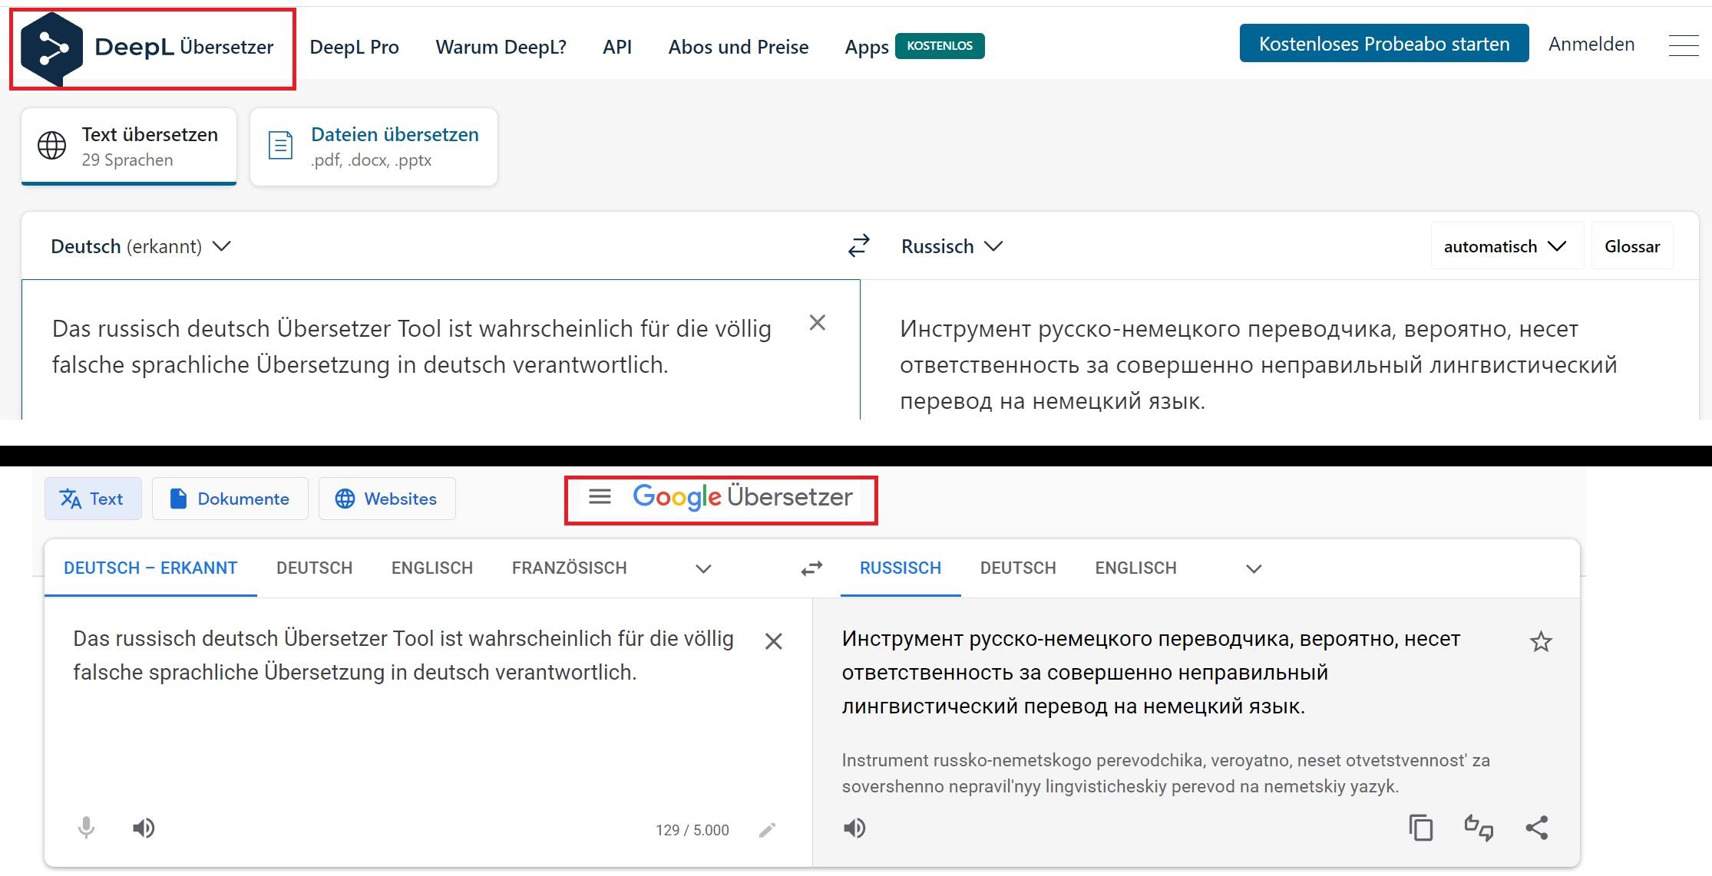Image resolution: width=1712 pixels, height=876 pixels.
Task: Click the Google Russian translation output
Action: (x=1151, y=672)
